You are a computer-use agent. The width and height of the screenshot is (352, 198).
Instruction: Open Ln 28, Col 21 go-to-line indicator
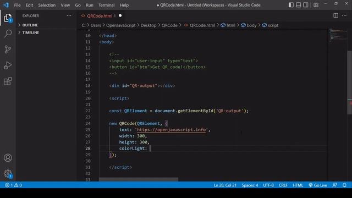click(225, 185)
